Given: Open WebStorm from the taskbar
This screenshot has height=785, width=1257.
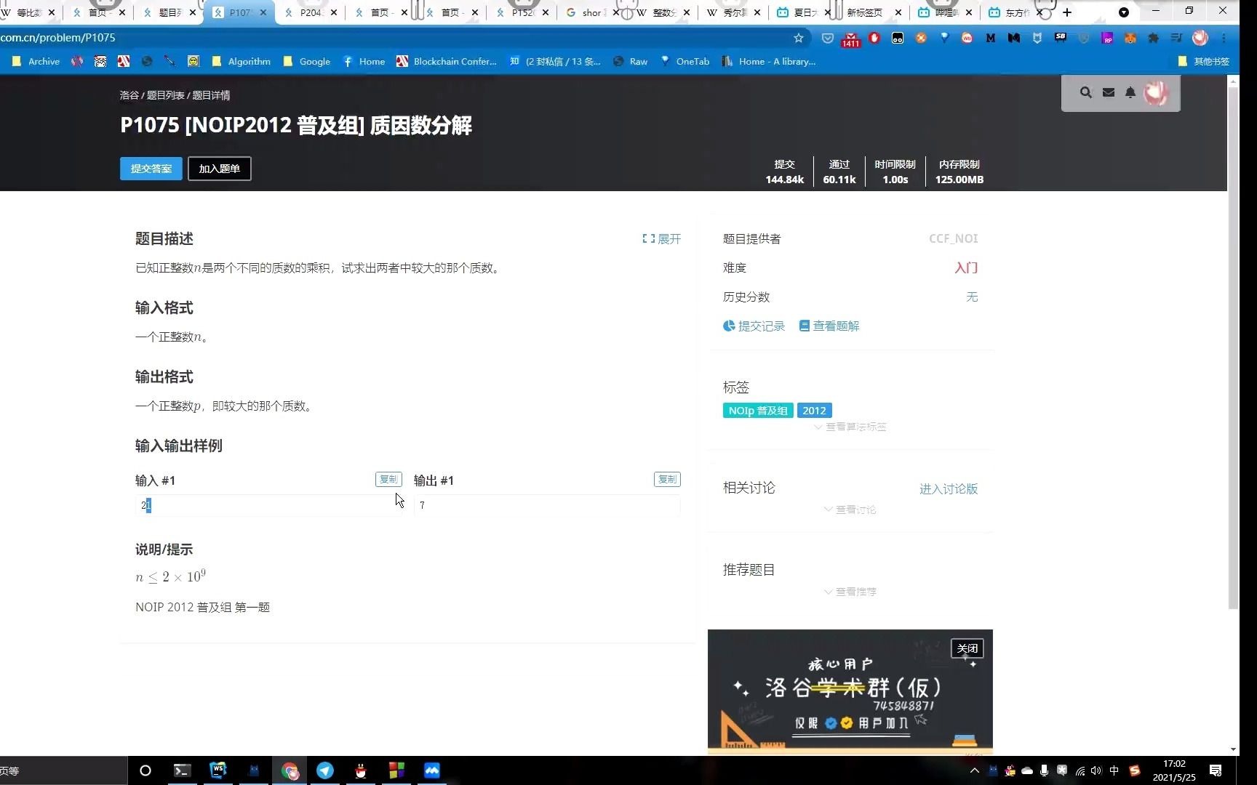Looking at the screenshot, I should click(218, 770).
